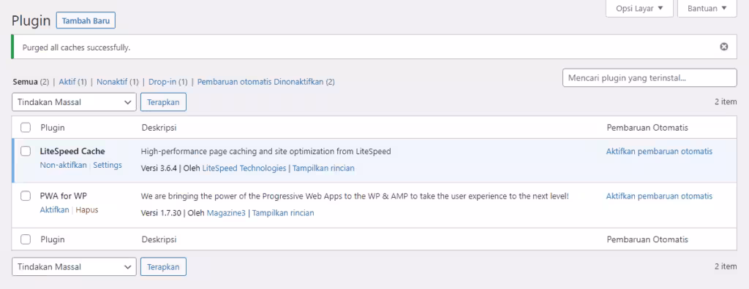749x289 pixels.
Task: Filter plugins by Aktif
Action: pos(67,82)
